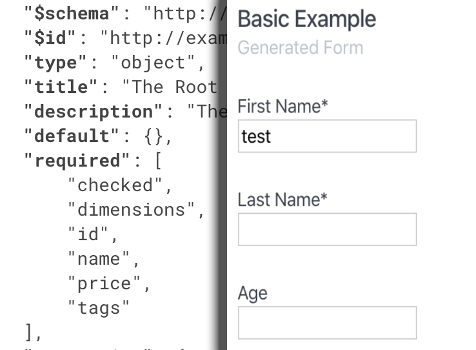This screenshot has width=476, height=350.
Task: Click the "checked" entry in required list
Action: (115, 185)
